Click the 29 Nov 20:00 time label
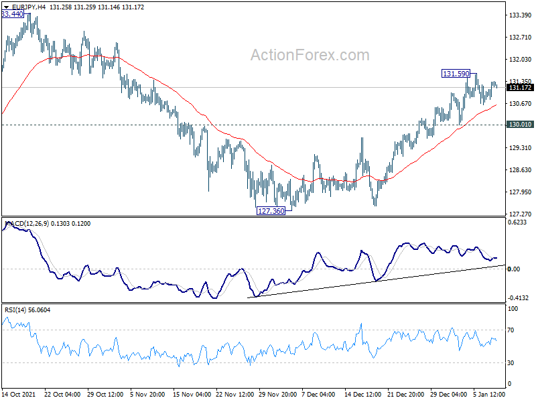This screenshot has height=402, width=536. coord(277,394)
